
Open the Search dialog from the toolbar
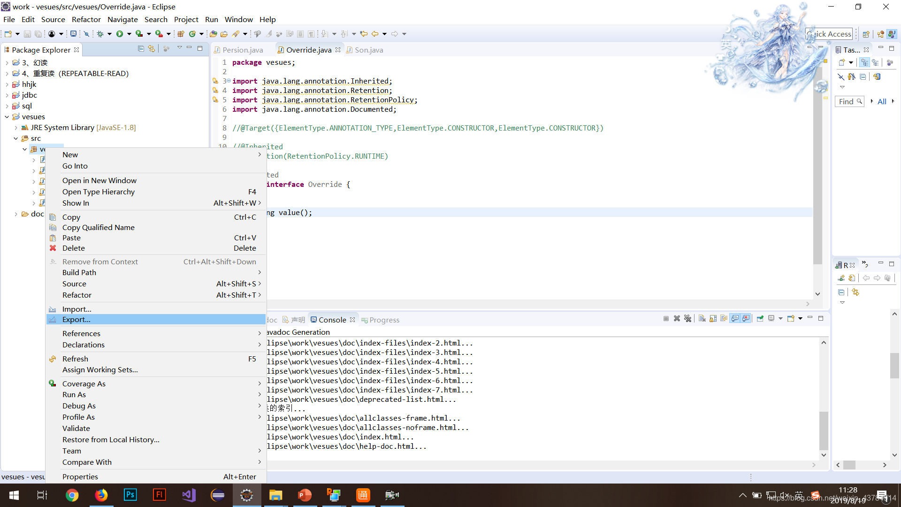[237, 33]
